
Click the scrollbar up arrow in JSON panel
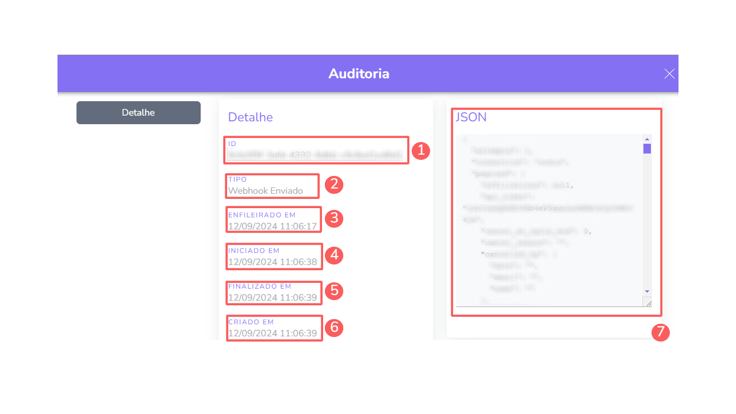(x=647, y=139)
